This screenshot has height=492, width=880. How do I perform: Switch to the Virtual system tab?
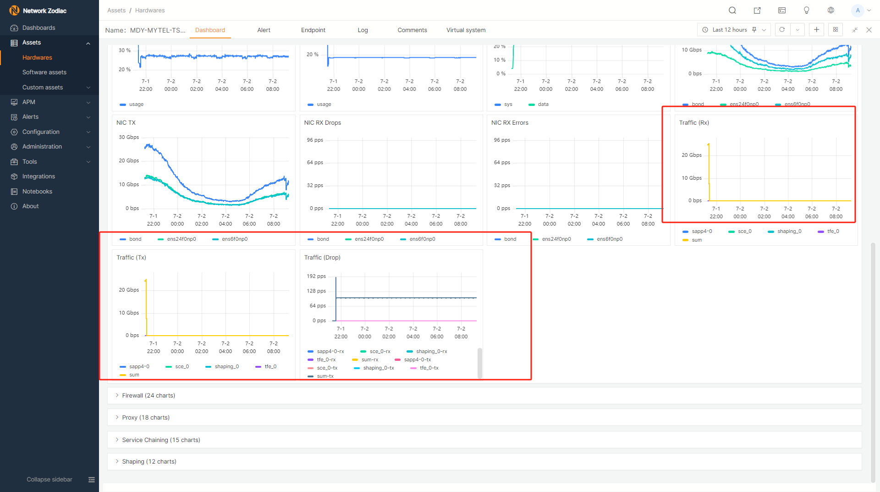(x=466, y=30)
